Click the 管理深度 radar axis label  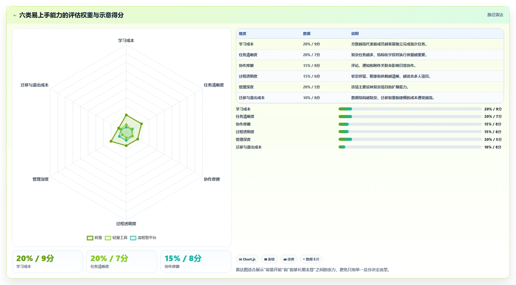coord(41,179)
